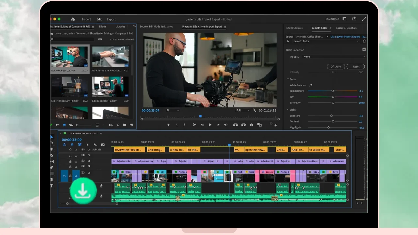Viewport: 418px width, 235px height.
Task: Switch to the Import tab
Action: tap(87, 19)
